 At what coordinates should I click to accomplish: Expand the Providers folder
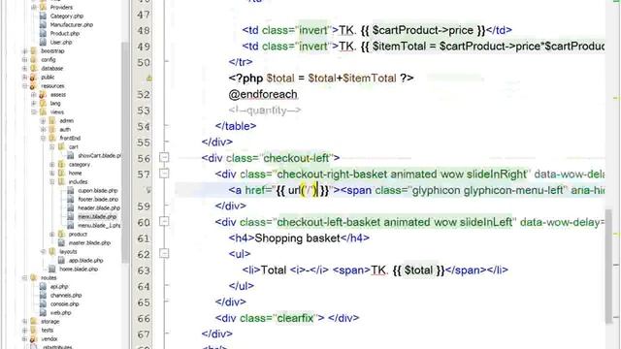[34, 7]
